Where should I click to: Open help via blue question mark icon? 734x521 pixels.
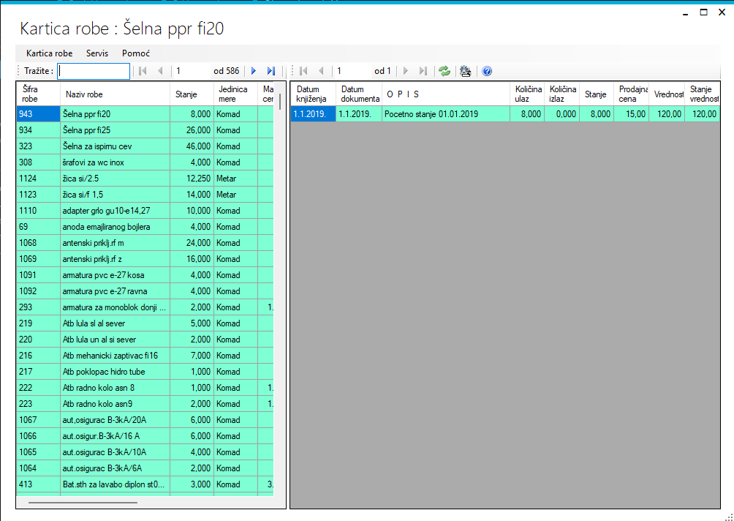pos(487,71)
